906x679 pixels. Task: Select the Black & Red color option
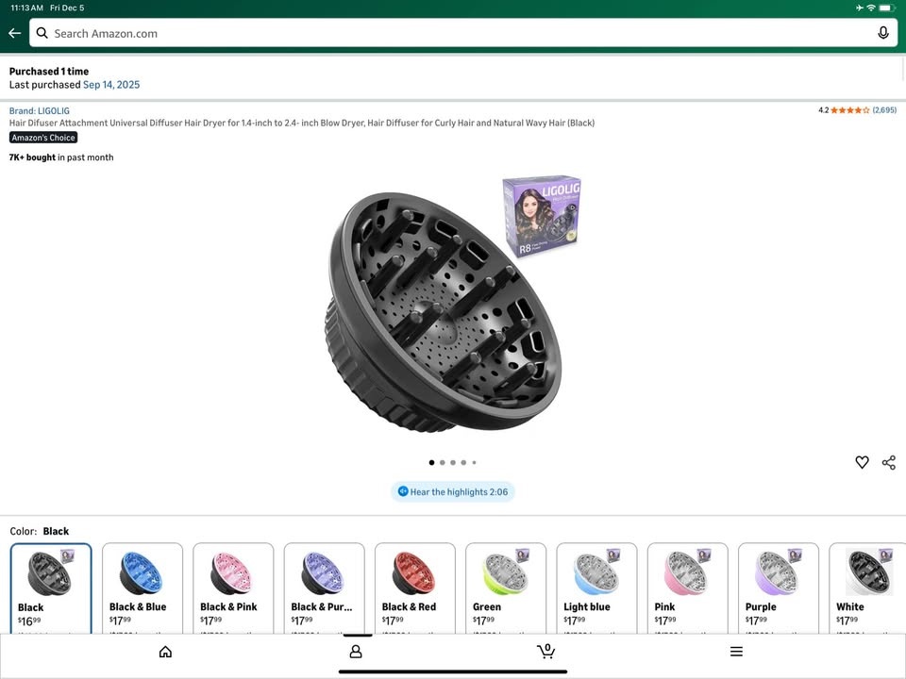415,588
